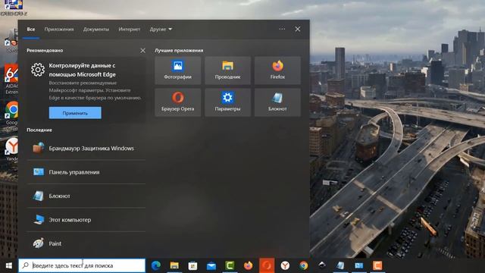This screenshot has width=485, height=273.
Task: Open Блокнот from the recent list
Action: click(x=86, y=196)
